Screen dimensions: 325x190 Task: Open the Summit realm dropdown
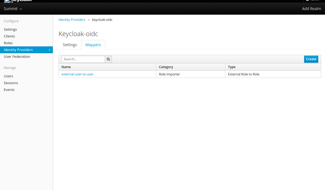pyautogui.click(x=13, y=9)
